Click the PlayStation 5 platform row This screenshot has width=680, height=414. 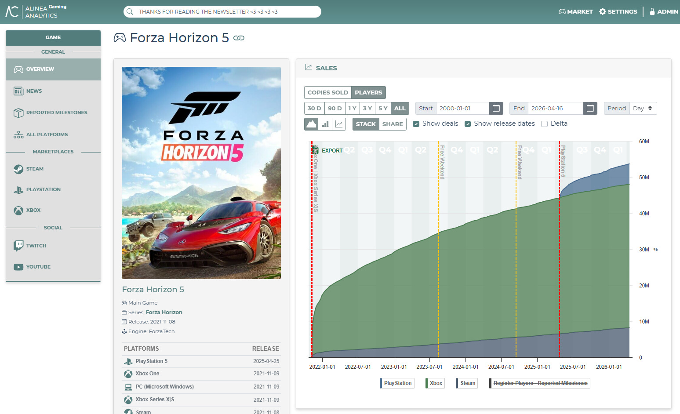click(x=201, y=361)
